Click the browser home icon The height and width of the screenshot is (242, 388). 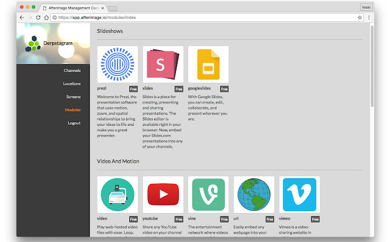tap(46, 18)
